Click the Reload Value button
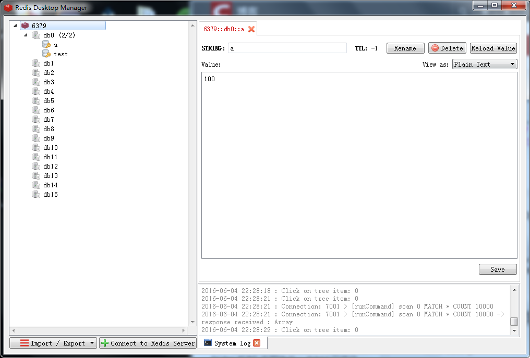The height and width of the screenshot is (358, 530). pyautogui.click(x=493, y=48)
